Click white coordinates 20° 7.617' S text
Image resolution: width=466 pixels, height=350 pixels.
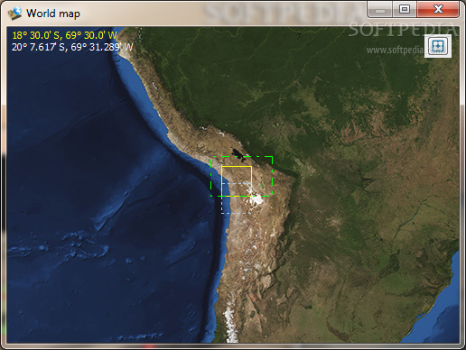[x=72, y=47]
